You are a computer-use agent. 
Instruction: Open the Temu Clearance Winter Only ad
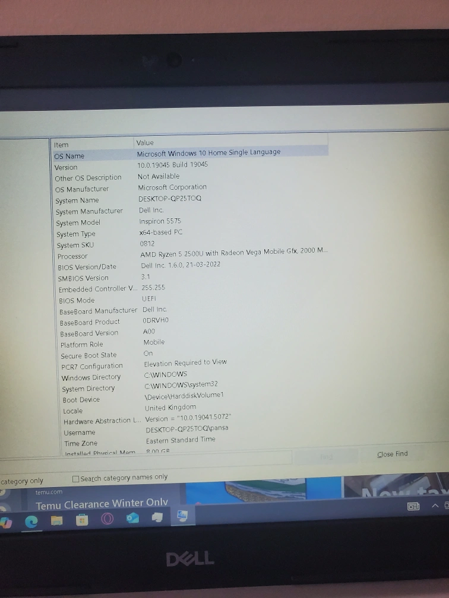click(101, 504)
